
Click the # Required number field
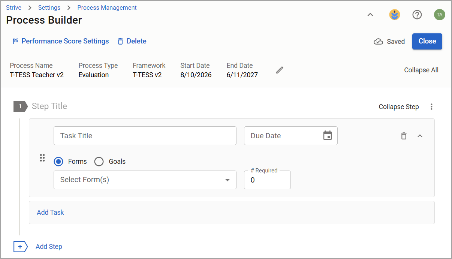267,180
